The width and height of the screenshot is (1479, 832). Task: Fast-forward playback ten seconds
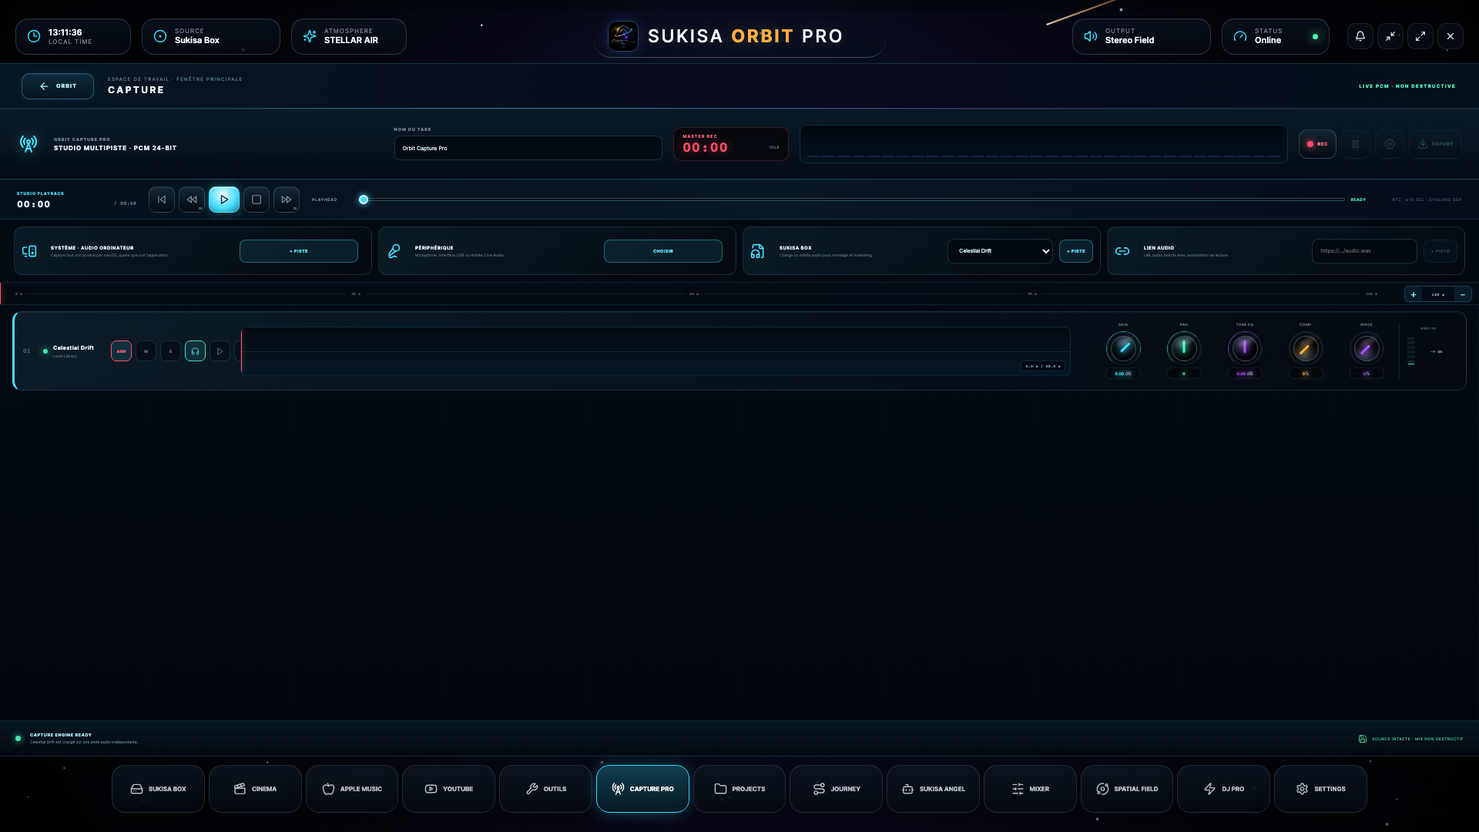(287, 200)
